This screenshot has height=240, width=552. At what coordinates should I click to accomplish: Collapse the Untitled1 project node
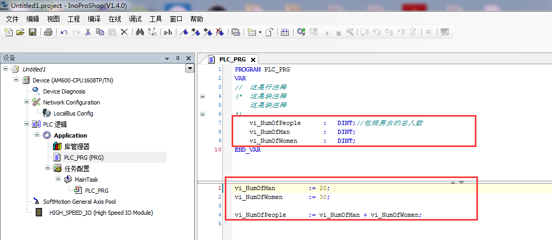point(5,68)
